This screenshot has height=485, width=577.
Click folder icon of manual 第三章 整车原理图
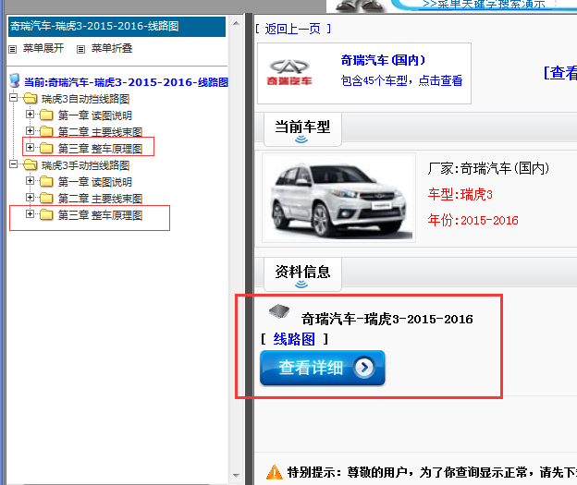(x=46, y=214)
